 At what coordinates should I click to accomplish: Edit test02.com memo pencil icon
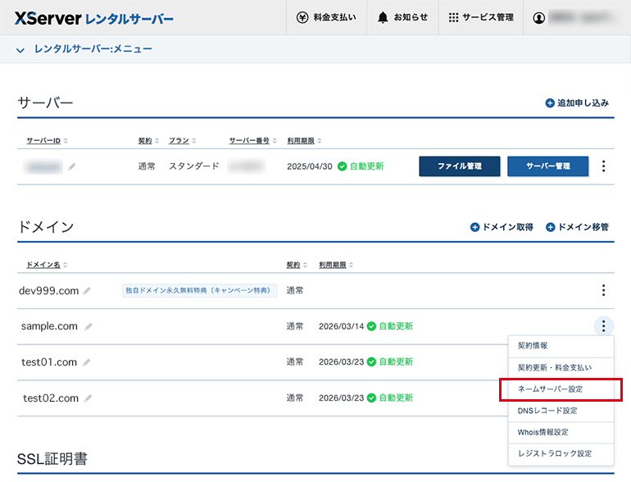click(88, 398)
